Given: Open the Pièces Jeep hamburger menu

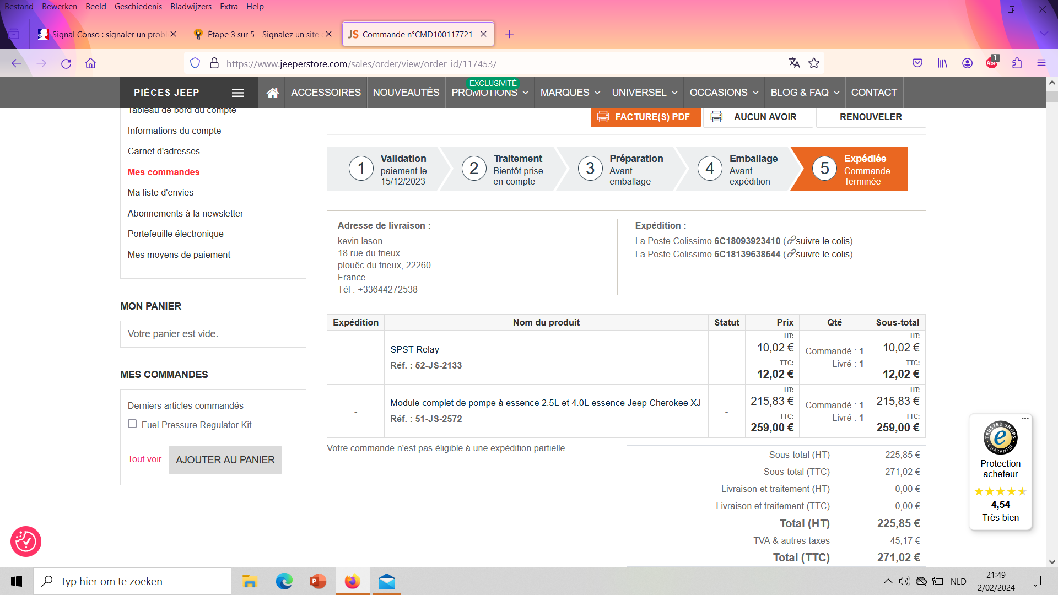Looking at the screenshot, I should (237, 93).
